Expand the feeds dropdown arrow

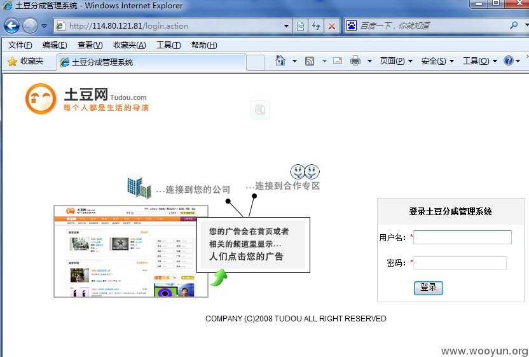click(324, 61)
